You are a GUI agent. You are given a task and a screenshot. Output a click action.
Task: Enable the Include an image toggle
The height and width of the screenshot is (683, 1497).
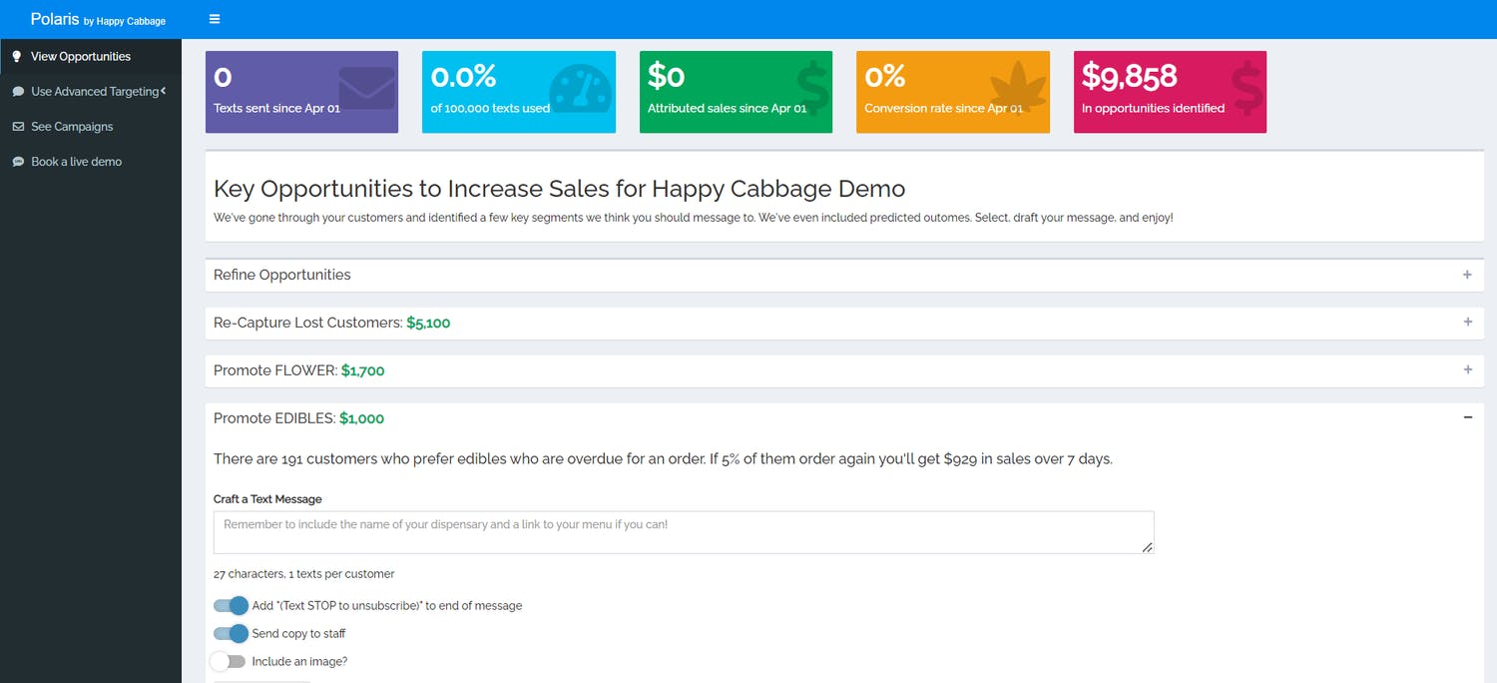(x=228, y=661)
